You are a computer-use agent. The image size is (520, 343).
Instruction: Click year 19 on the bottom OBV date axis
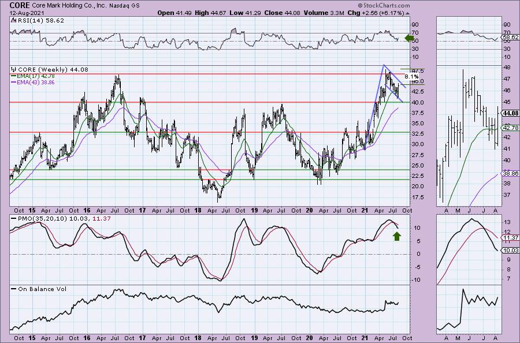[254, 338]
